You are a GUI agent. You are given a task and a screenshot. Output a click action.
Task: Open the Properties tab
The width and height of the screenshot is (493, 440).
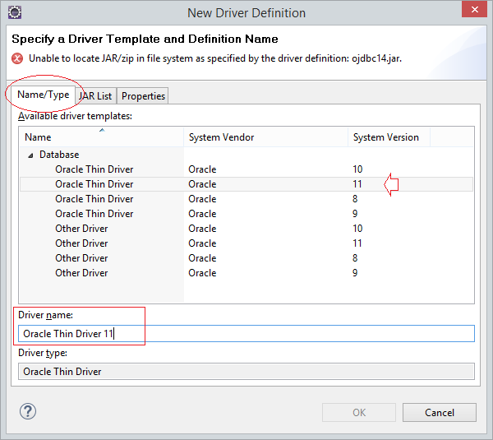[143, 95]
